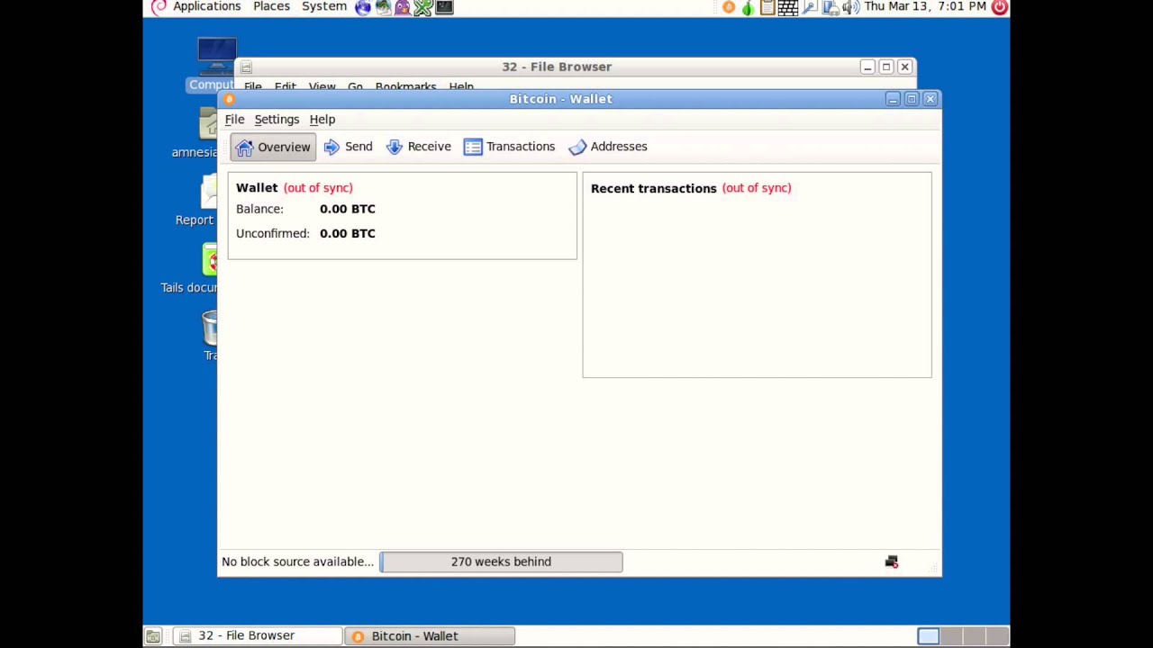
Task: Maximize the Bitcoin - Wallet window
Action: point(912,99)
